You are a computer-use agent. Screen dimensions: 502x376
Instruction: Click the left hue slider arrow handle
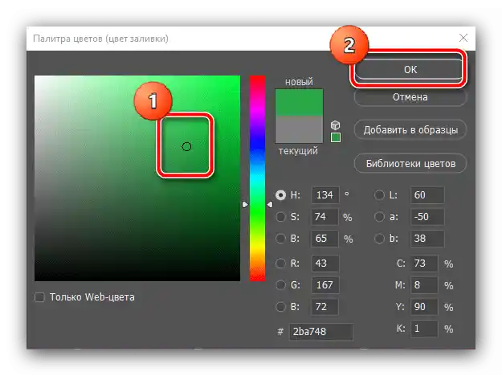click(x=245, y=204)
